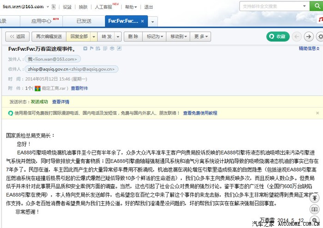The height and width of the screenshot is (228, 323).
Task: Open the 帮助 menu
Action: pos(131,7)
